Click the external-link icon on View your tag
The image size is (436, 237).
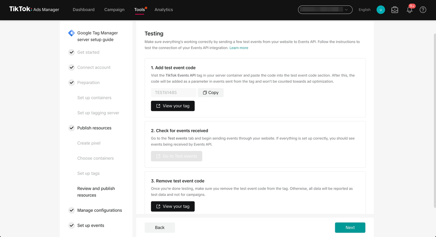pyautogui.click(x=158, y=106)
